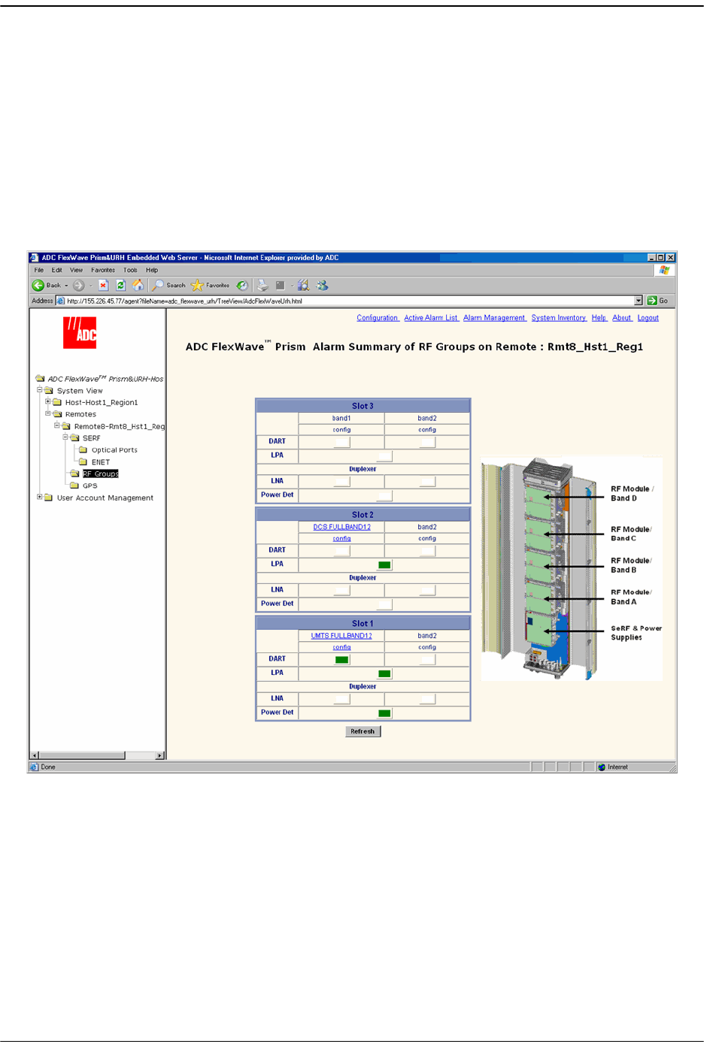704x1047 pixels.
Task: Click the About link in top navigation
Action: pos(622,318)
